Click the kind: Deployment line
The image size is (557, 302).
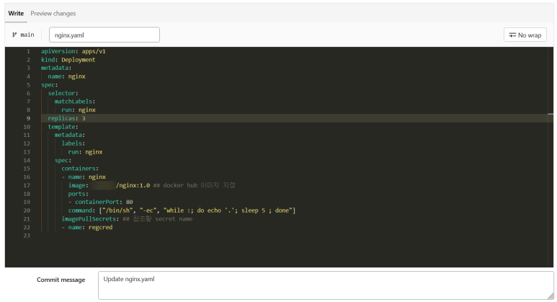tap(68, 60)
